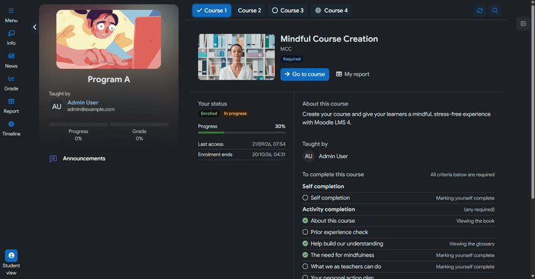
Task: Click the In progress status badge
Action: click(x=235, y=113)
